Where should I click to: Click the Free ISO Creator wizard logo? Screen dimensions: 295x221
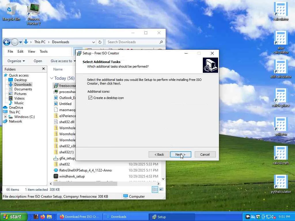tap(210, 65)
